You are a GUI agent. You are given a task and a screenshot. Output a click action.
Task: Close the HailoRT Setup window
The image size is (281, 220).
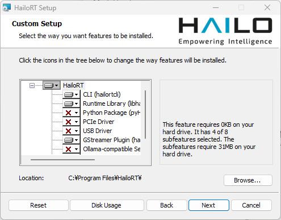tap(267, 7)
